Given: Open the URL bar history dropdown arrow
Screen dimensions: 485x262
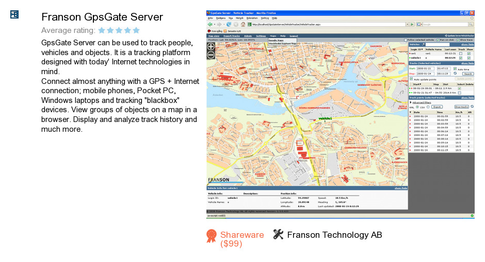Looking at the screenshot, I should (x=408, y=24).
